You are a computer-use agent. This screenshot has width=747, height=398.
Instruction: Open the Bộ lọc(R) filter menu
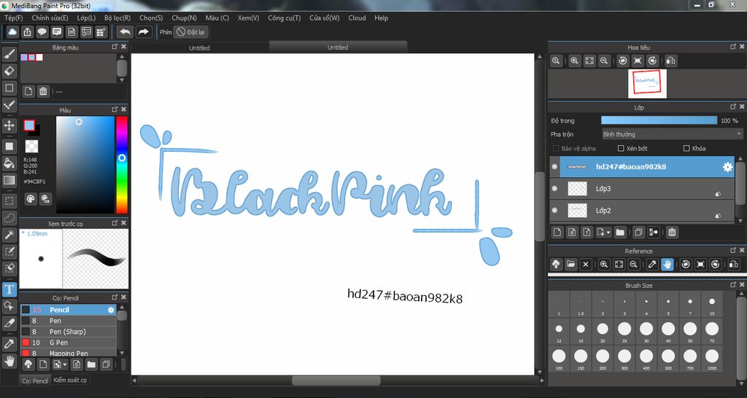point(117,18)
